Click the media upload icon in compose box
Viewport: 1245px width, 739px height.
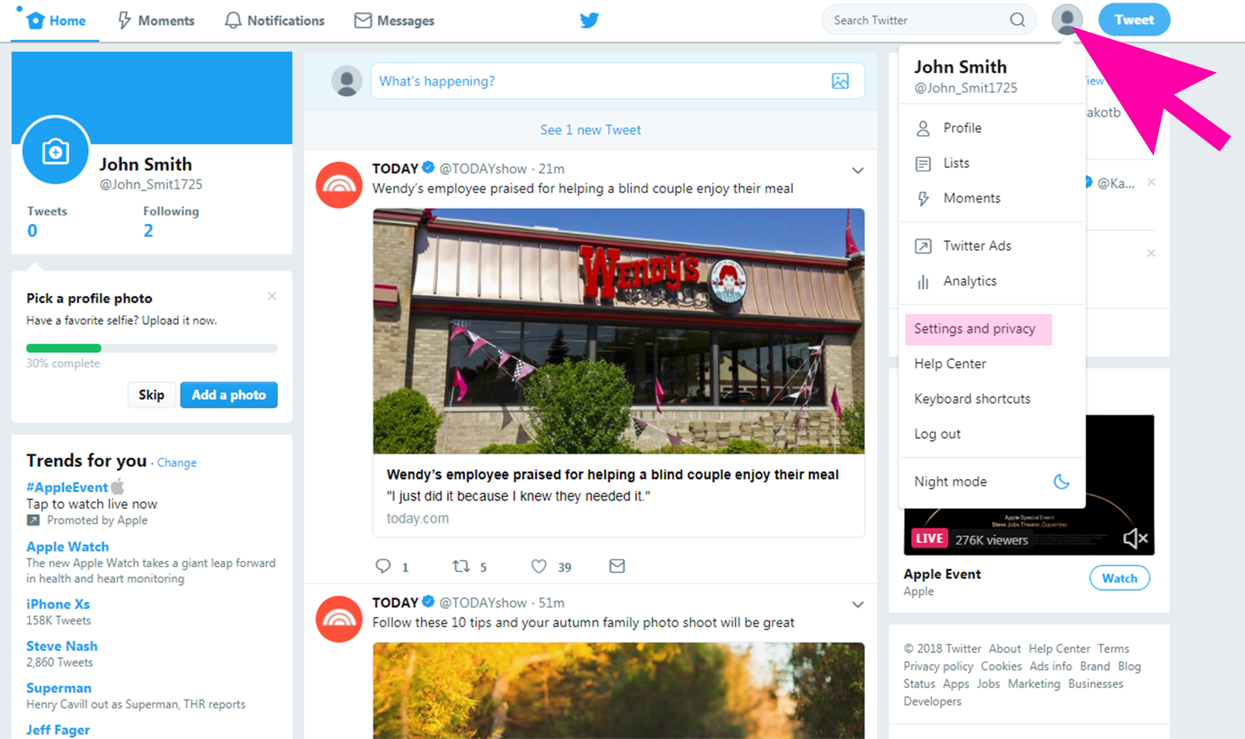click(841, 81)
